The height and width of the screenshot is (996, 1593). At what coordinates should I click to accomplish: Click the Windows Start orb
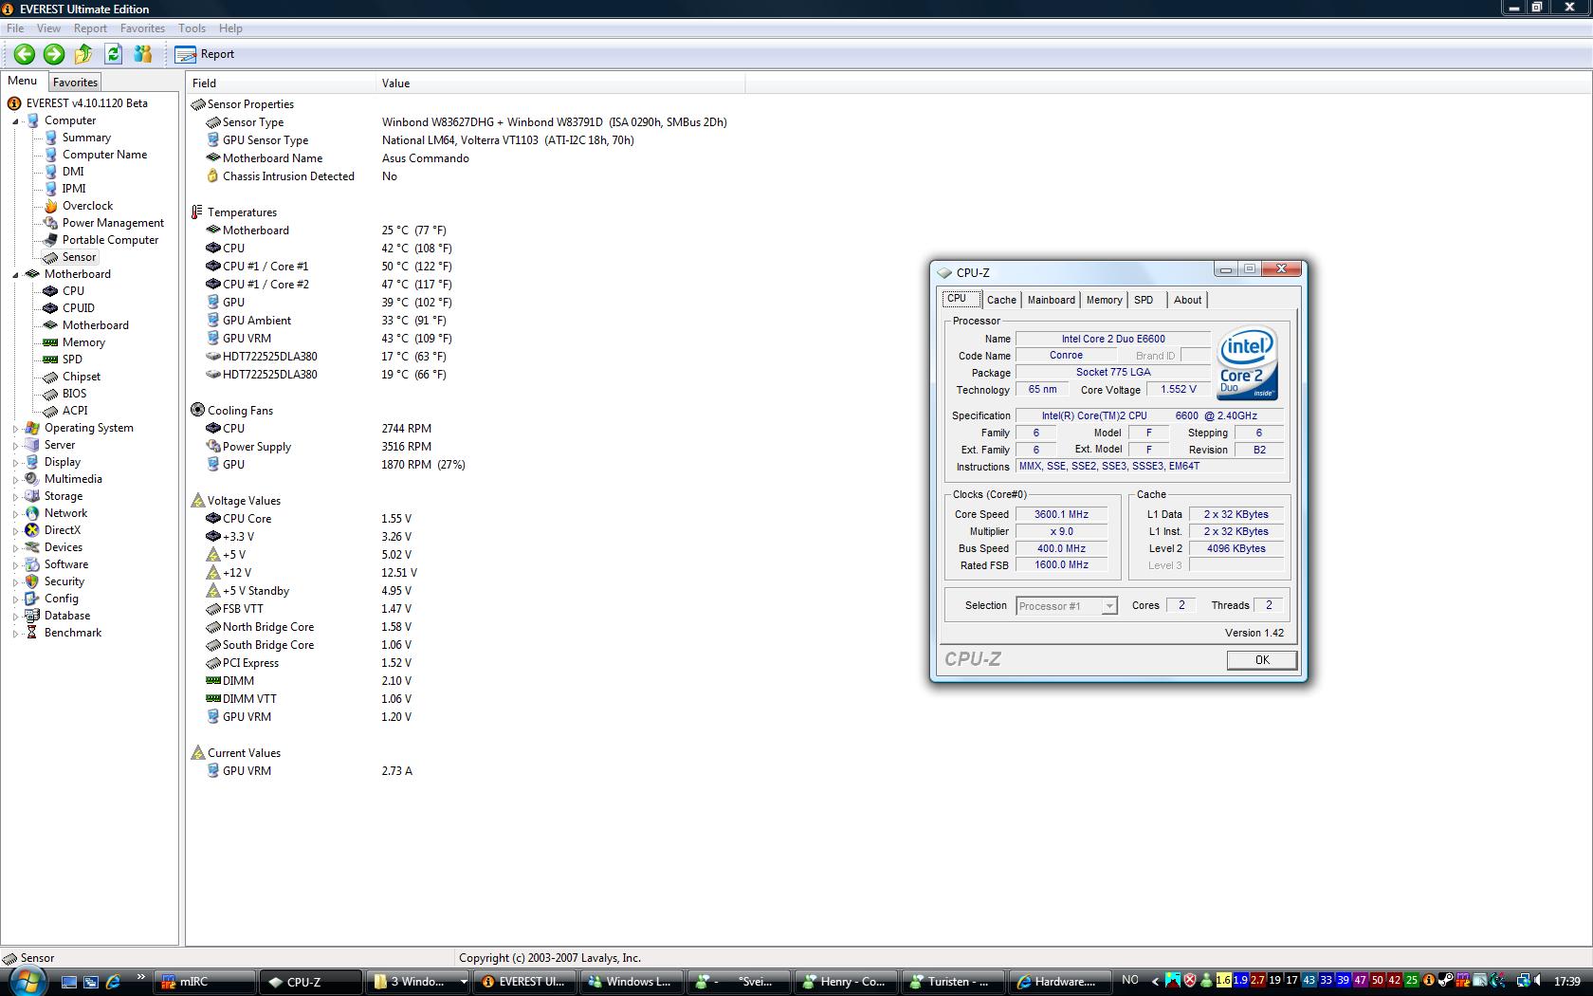point(29,980)
